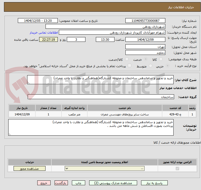The image size is (201, 190).
Task: Open مشاهده مدارک پیوستی (2) button
Action: click(x=113, y=183)
